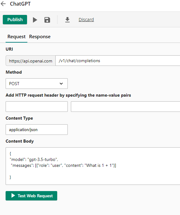Focus the URI path field /v1/chat/completions

click(118, 61)
